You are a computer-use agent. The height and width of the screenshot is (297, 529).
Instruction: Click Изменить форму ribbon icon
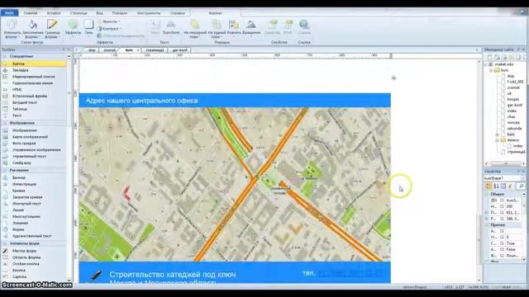click(12, 29)
